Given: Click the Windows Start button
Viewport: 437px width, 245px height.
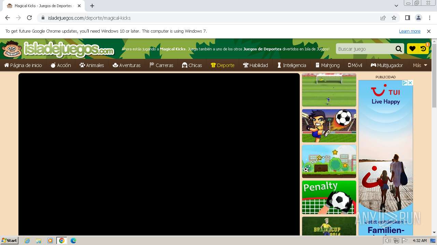Looking at the screenshot, I should pos(10,240).
